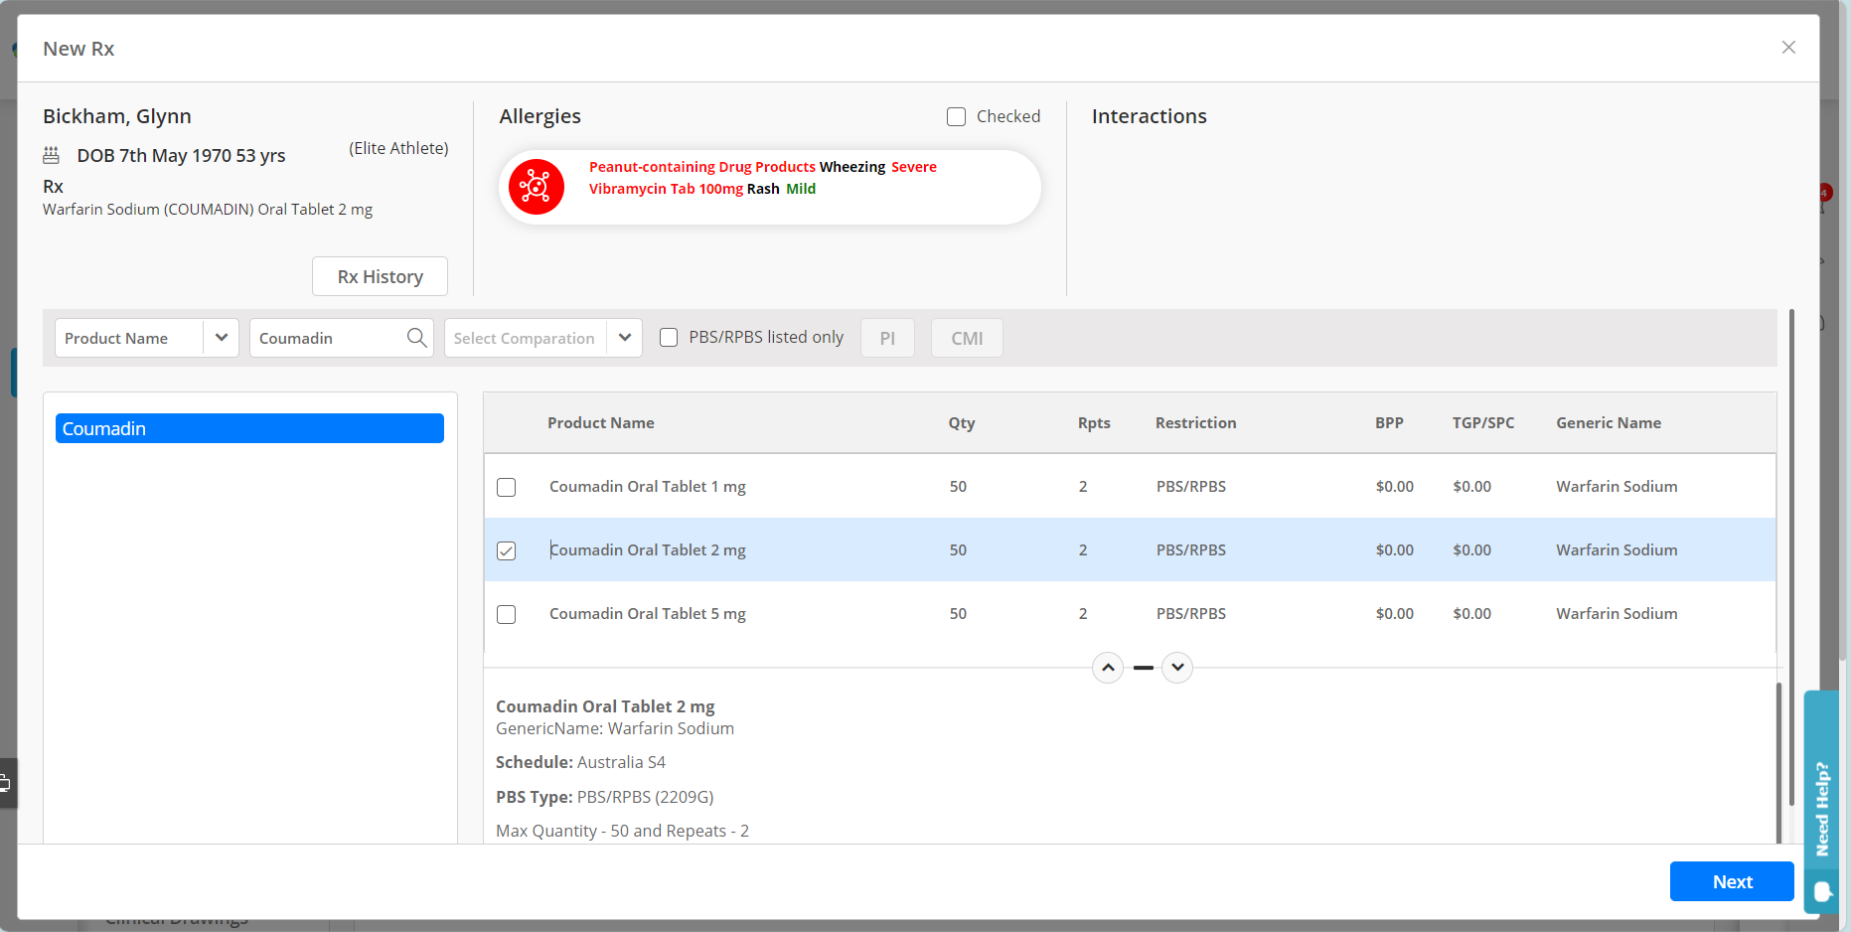Click the Generic Name column header
The height and width of the screenshot is (932, 1851).
click(1609, 423)
